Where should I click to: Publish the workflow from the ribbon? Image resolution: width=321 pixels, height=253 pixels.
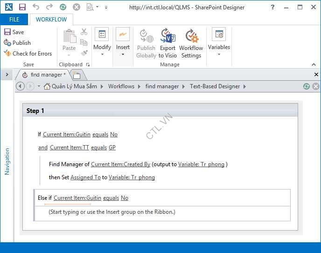coord(17,42)
